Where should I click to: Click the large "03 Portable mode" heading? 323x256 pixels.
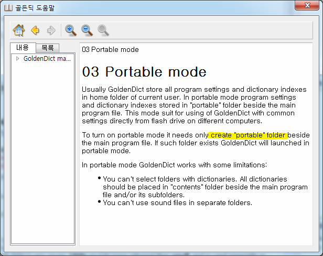144,72
